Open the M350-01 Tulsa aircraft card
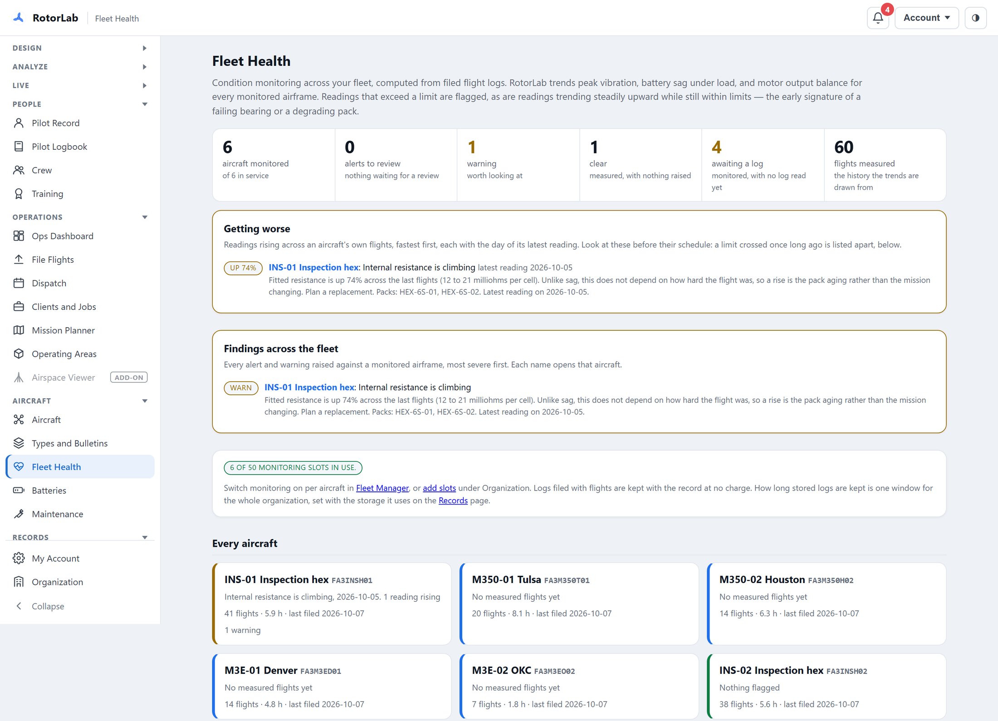This screenshot has height=721, width=998. point(579,604)
